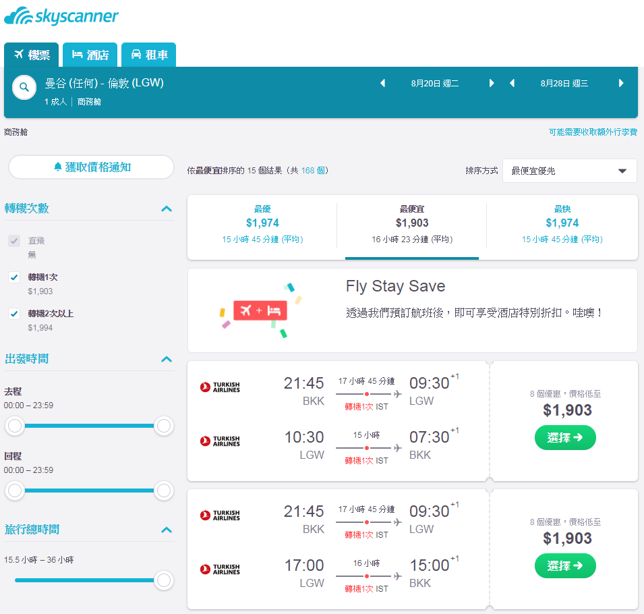The image size is (644, 614).
Task: Switch to the 租車 tab
Action: tap(148, 55)
